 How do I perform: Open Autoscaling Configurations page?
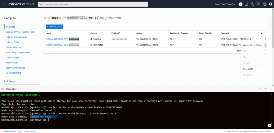18,52
